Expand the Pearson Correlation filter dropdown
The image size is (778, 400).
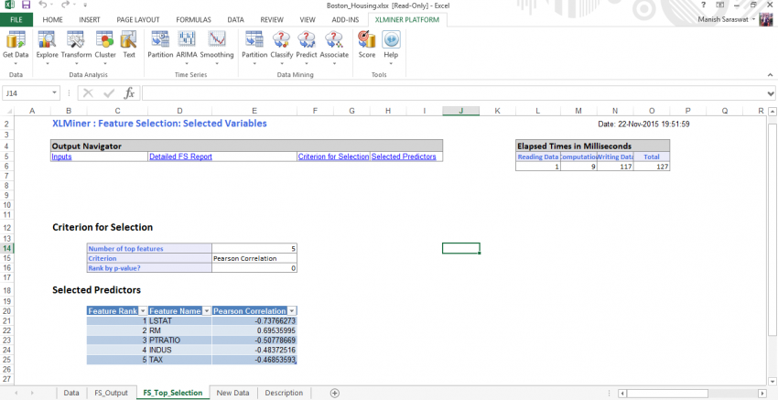pos(292,311)
